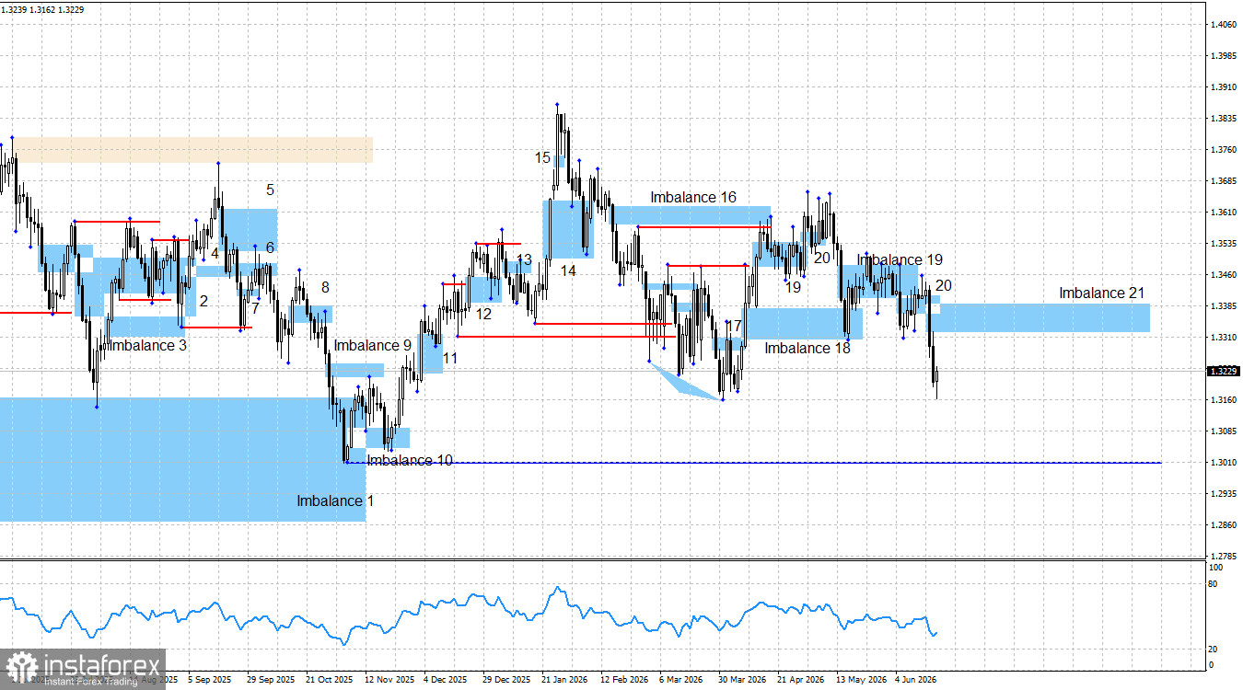Select the Imbalance 9 label
Viewport: 1243px width, 690px height.
point(373,345)
